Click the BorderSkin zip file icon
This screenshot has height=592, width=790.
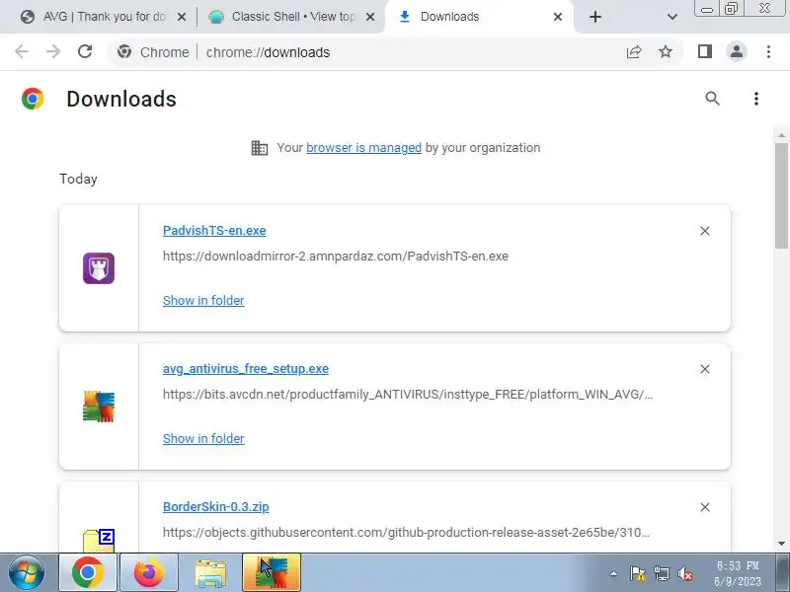coord(99,540)
